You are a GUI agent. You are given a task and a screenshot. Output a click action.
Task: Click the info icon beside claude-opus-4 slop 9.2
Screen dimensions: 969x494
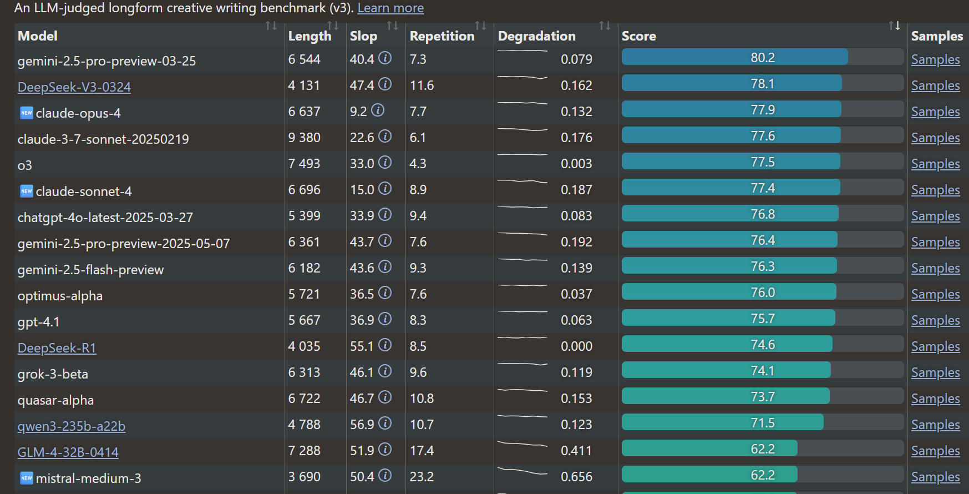point(378,110)
